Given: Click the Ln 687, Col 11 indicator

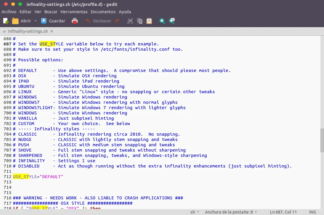Looking at the screenshot, I should 283,212.
